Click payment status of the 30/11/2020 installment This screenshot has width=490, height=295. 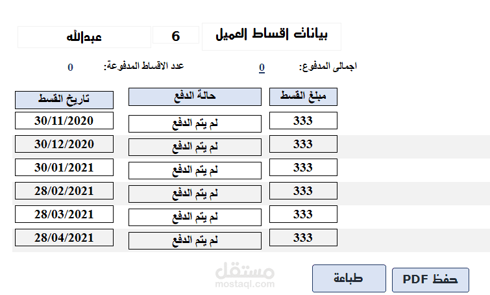coord(195,123)
